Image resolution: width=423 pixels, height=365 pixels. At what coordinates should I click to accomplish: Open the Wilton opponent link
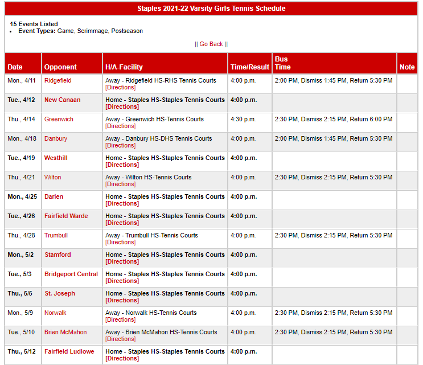click(x=53, y=178)
